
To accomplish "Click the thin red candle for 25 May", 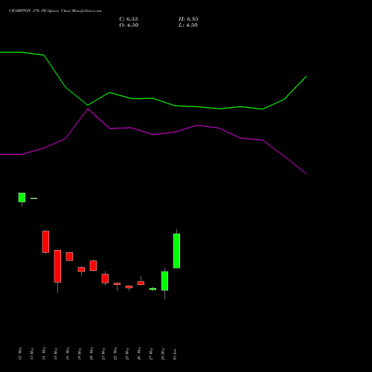I will (x=129, y=287).
